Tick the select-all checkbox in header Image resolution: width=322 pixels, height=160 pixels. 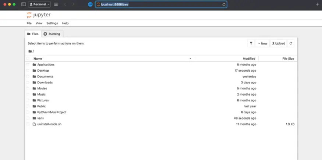pyautogui.click(x=28, y=58)
